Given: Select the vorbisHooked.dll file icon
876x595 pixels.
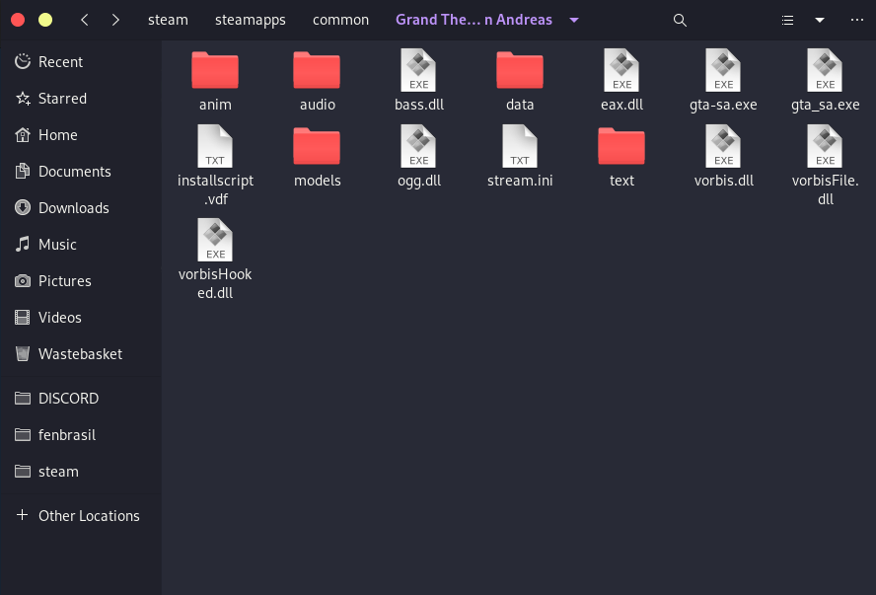Looking at the screenshot, I should [x=215, y=240].
